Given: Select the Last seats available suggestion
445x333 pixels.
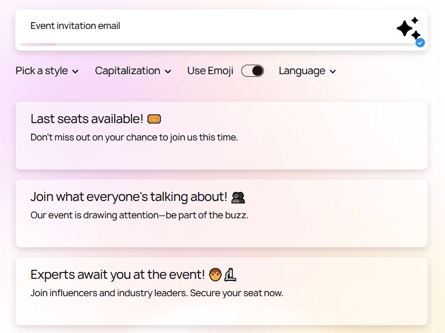Looking at the screenshot, I should click(222, 135).
